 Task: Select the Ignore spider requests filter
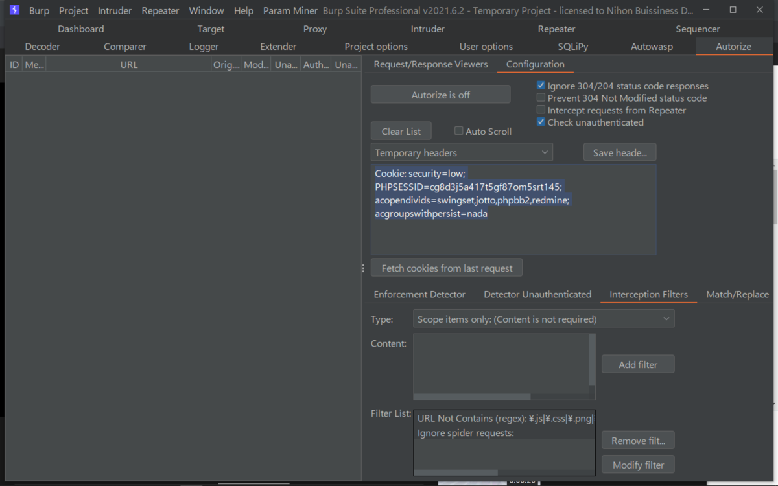pyautogui.click(x=504, y=433)
